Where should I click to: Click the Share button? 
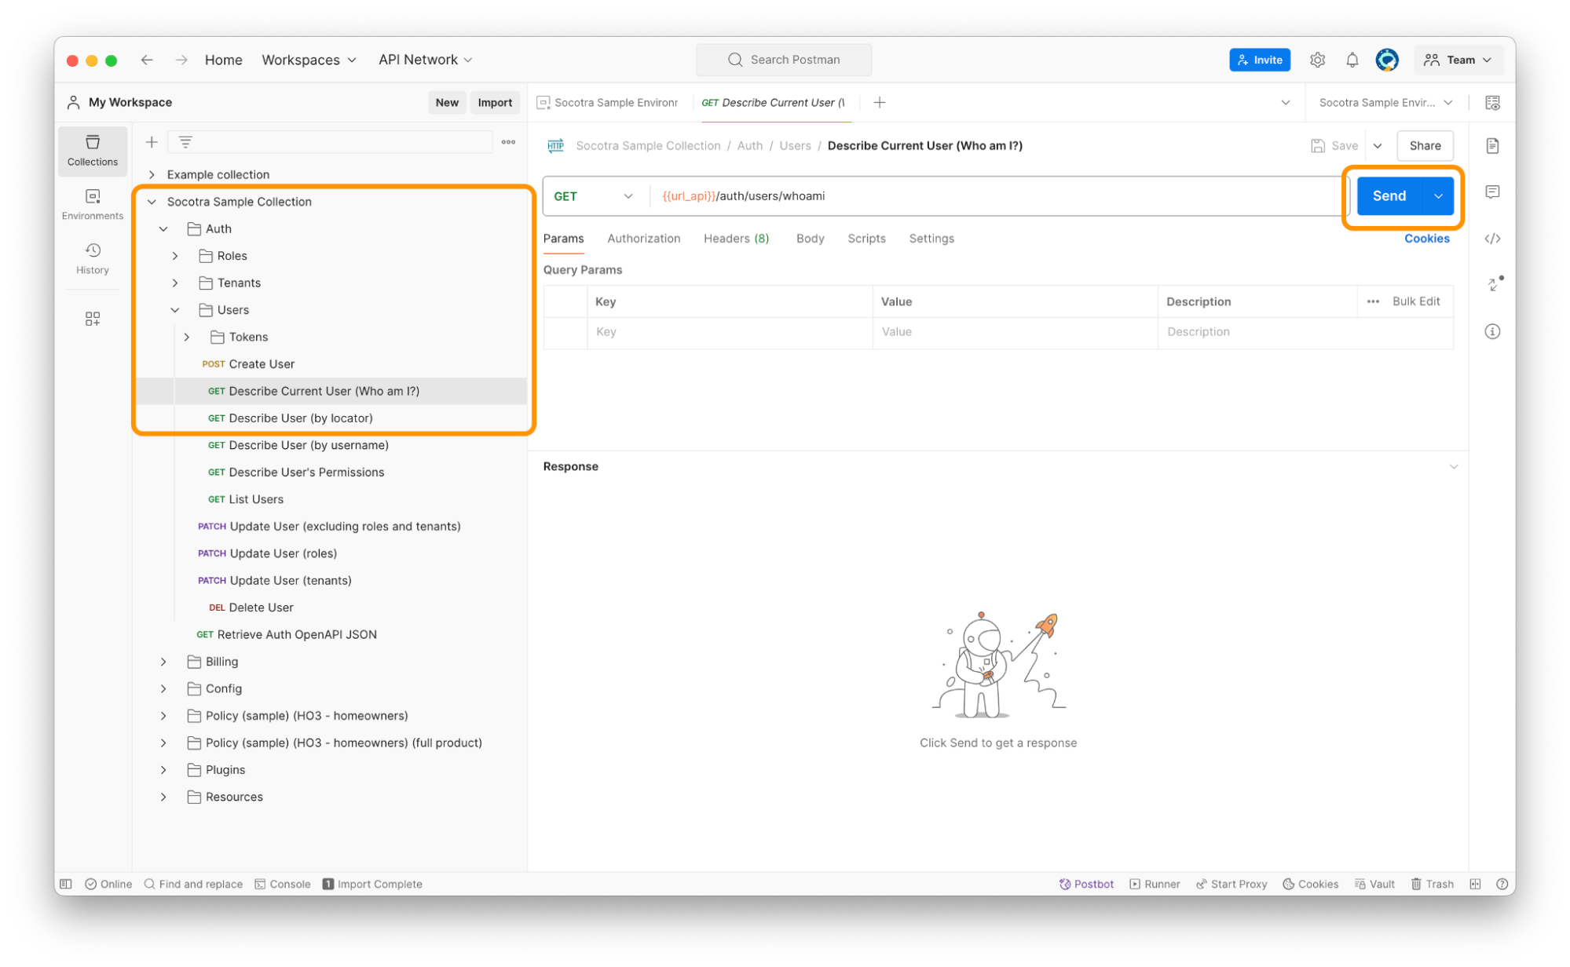[1425, 146]
